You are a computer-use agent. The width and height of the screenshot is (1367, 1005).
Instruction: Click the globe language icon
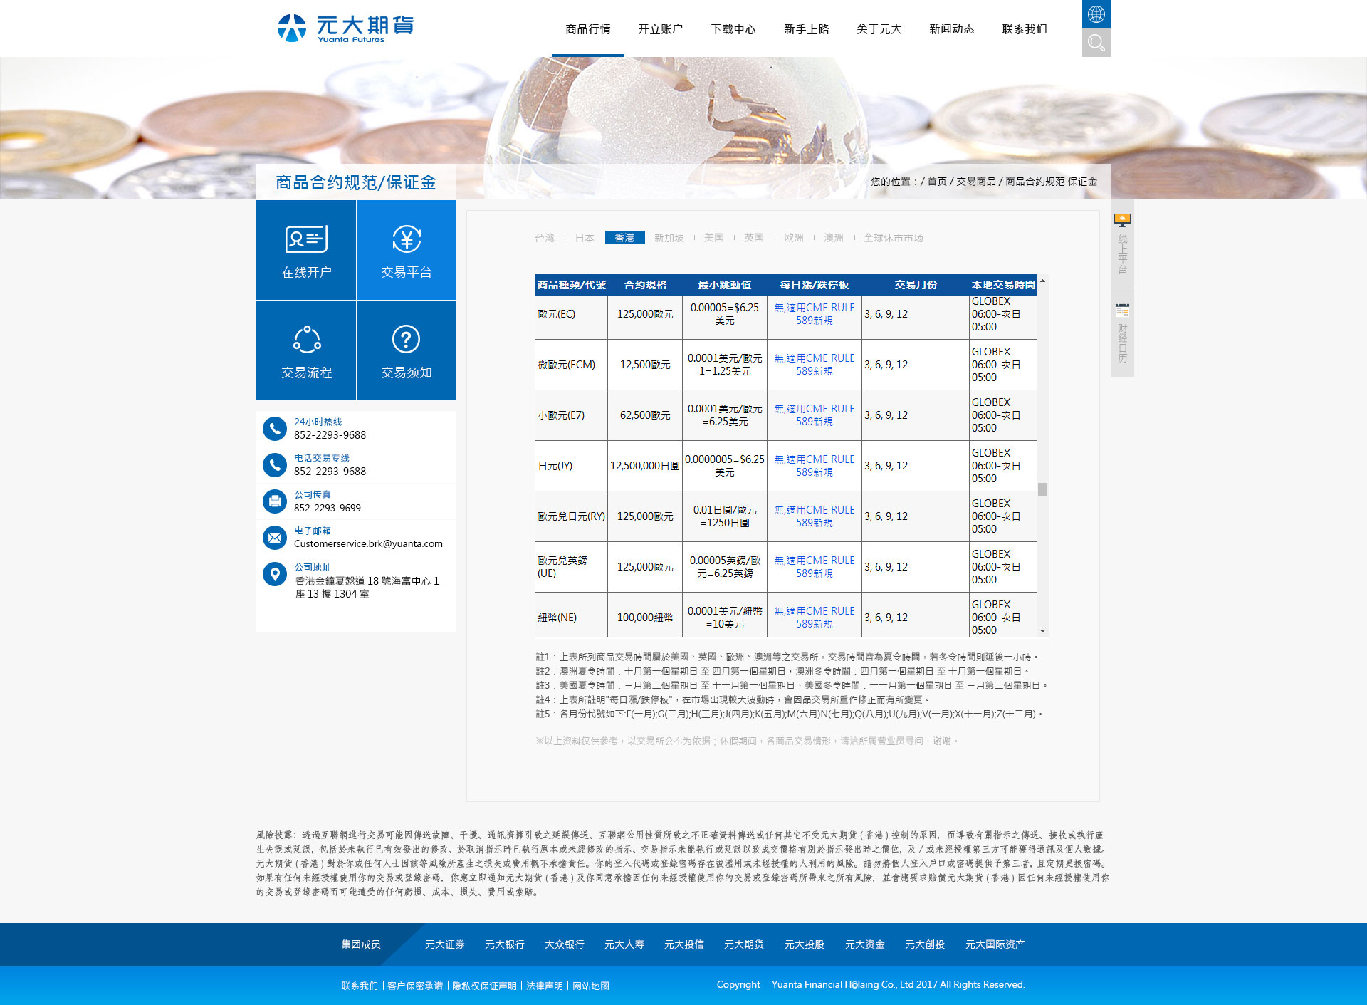click(1096, 14)
